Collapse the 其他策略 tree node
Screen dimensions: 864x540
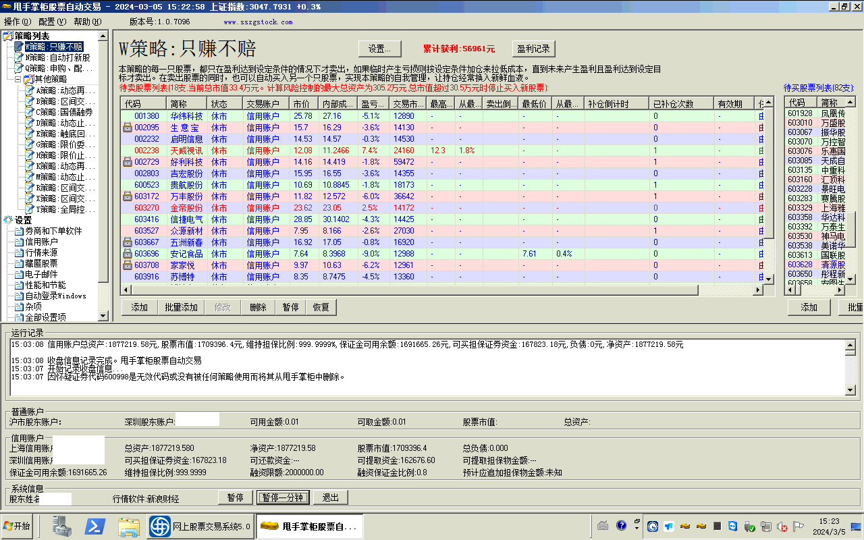coord(18,79)
